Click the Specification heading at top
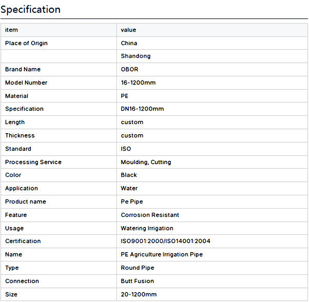The height and width of the screenshot is (302, 309). 31,9
